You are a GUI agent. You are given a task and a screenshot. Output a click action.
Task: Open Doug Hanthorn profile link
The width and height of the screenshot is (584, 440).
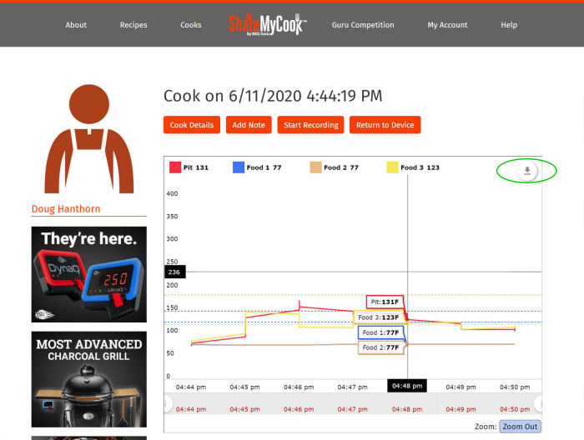tap(66, 209)
